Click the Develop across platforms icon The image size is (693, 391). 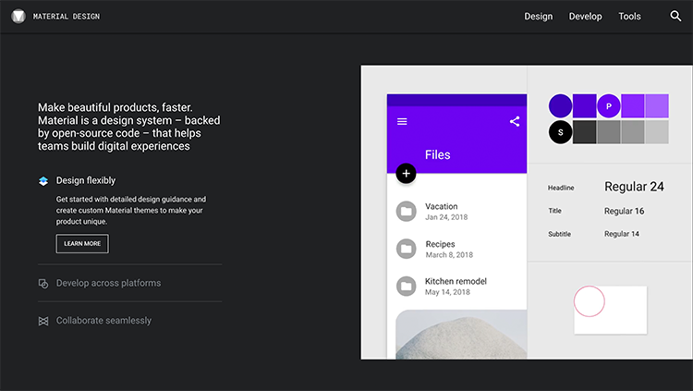point(43,284)
